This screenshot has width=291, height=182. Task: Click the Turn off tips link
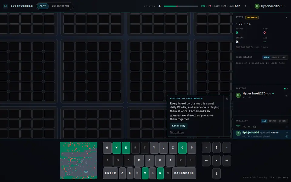coord(177,132)
